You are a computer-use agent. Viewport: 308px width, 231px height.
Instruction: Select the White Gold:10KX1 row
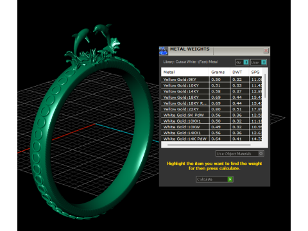211,121
